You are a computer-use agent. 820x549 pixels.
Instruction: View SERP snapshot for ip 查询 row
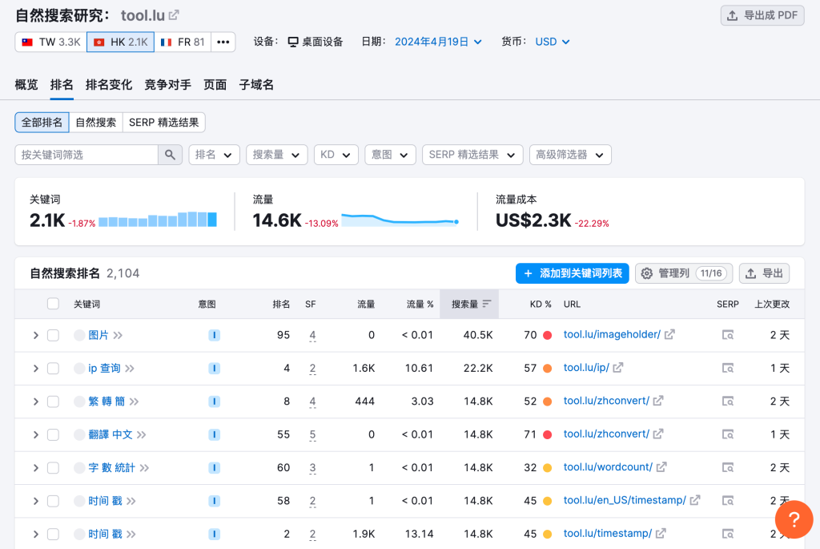pyautogui.click(x=727, y=369)
